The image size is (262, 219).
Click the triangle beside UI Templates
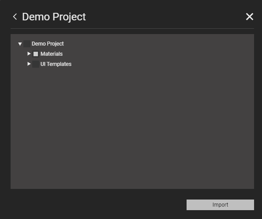(29, 64)
